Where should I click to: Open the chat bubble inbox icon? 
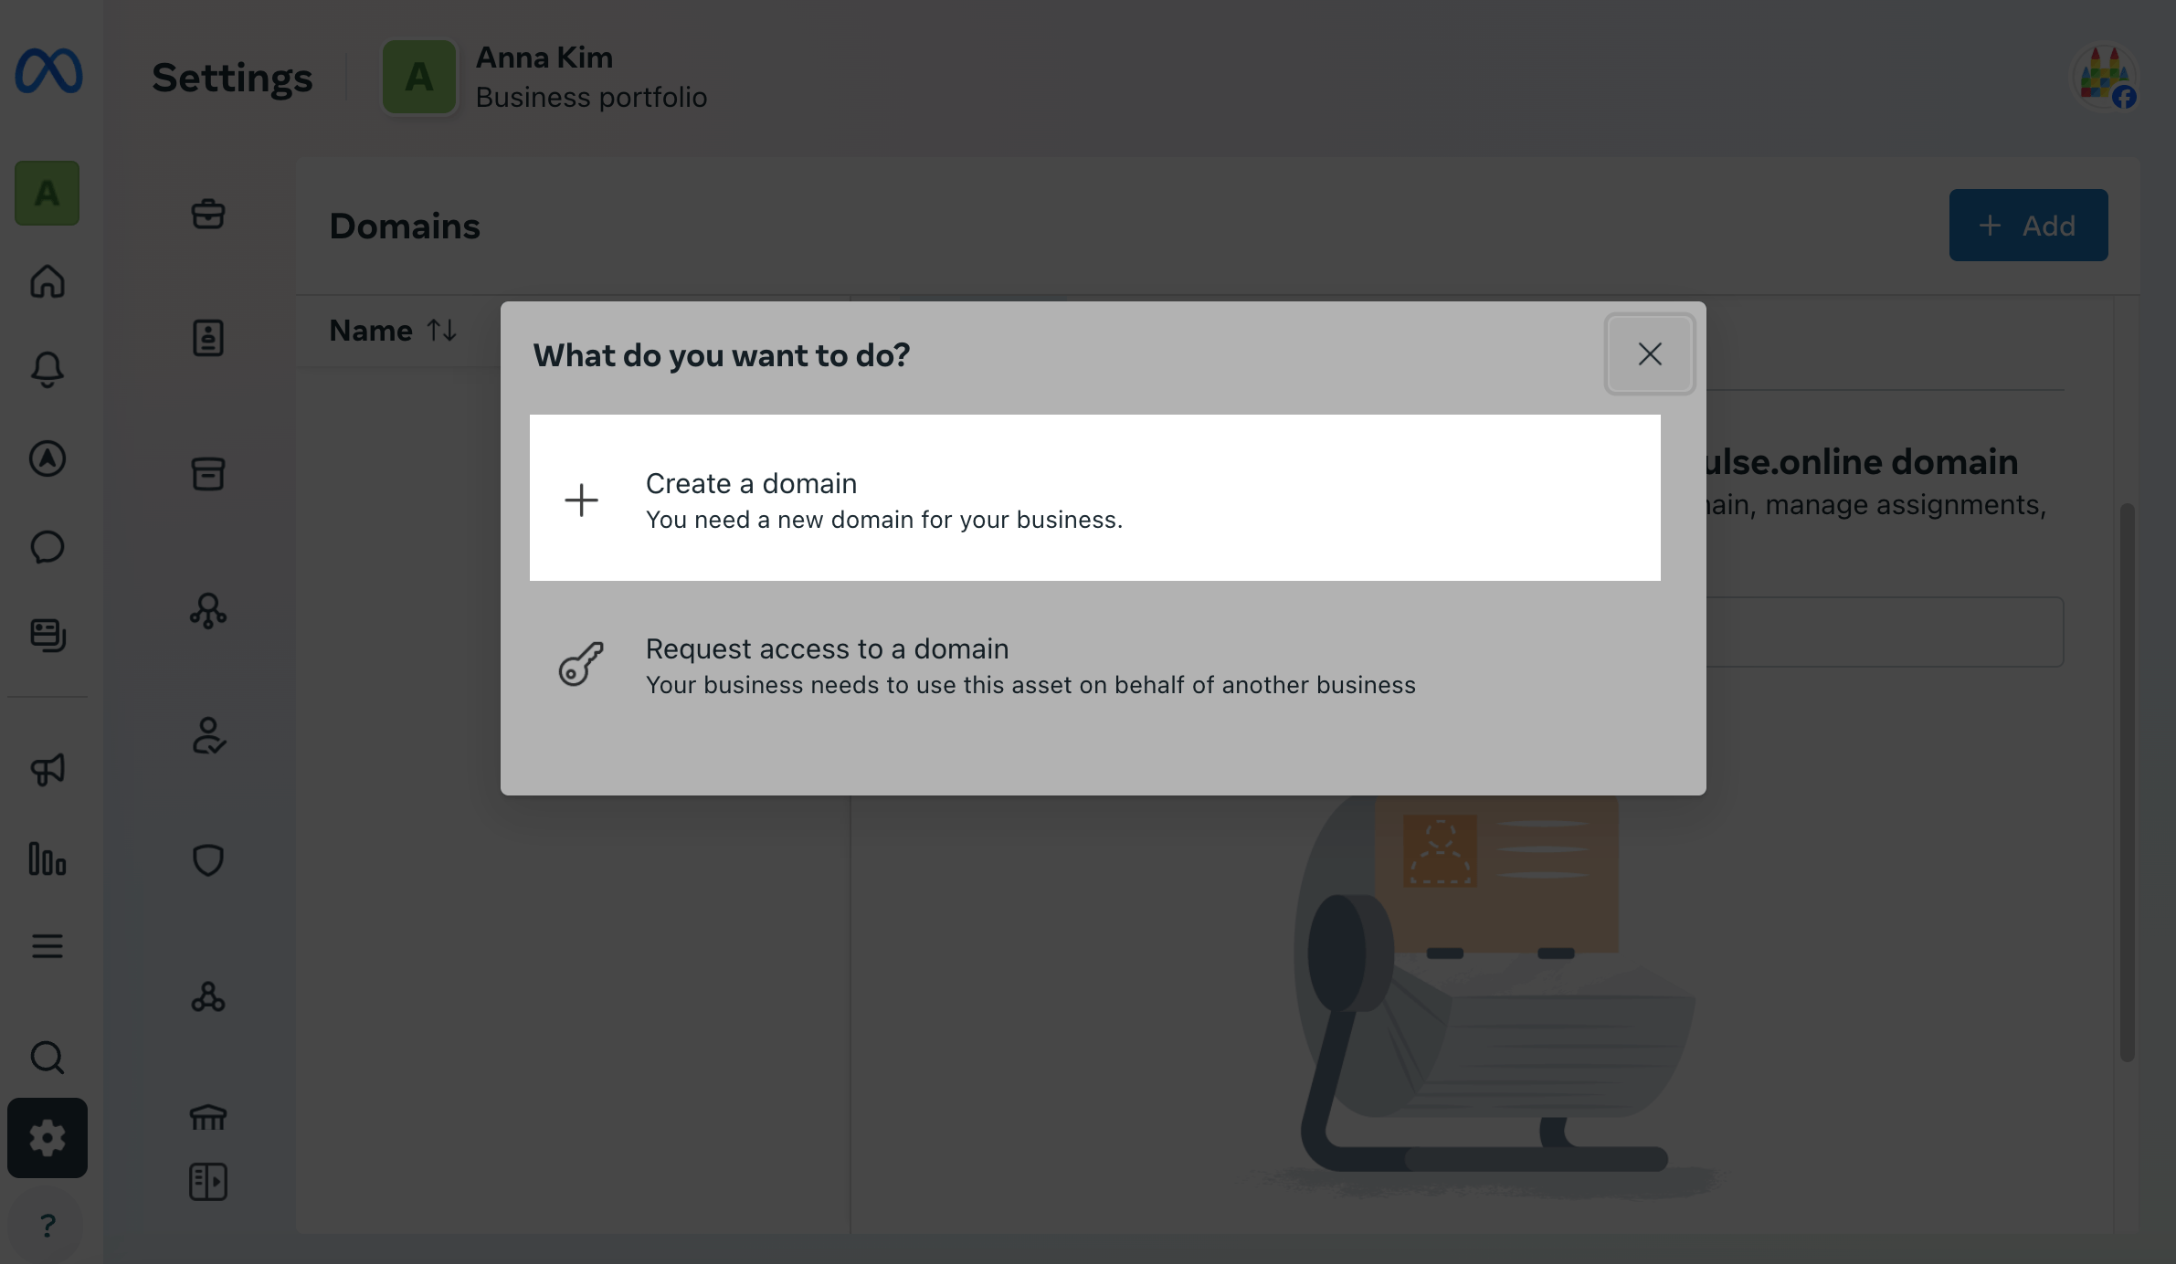(48, 547)
